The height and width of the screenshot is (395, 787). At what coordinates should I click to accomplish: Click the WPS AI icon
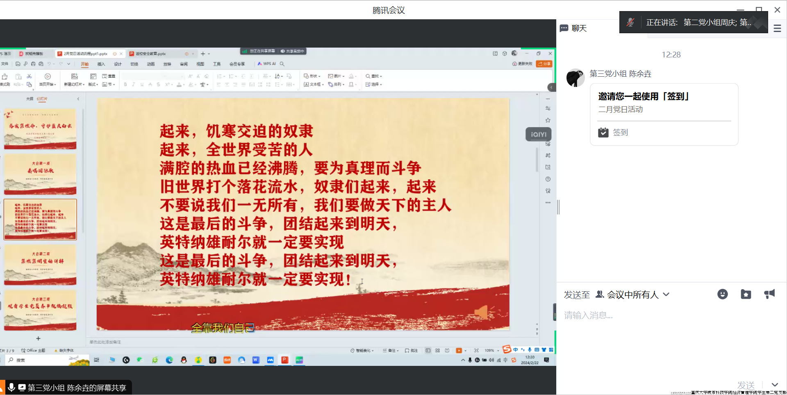pos(266,64)
